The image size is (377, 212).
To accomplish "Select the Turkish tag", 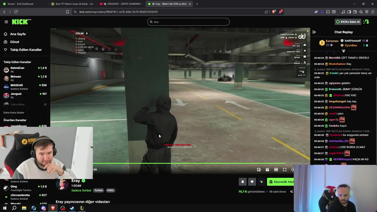I will pos(98,191).
